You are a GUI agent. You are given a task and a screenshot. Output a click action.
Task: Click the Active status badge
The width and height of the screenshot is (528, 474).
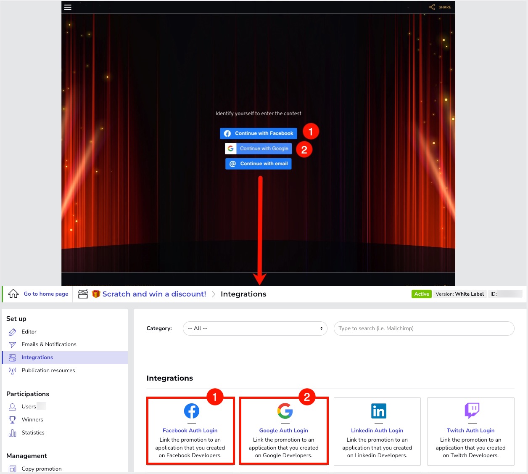tap(421, 294)
